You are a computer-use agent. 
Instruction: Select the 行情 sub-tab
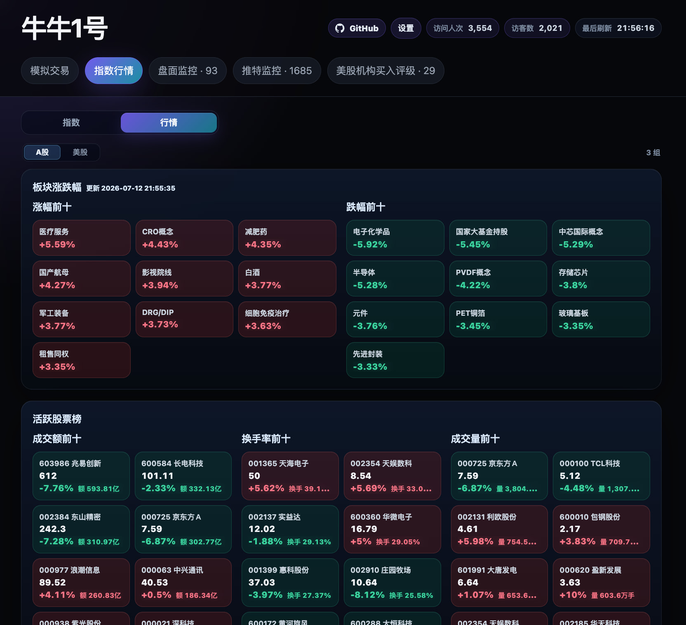pos(169,123)
